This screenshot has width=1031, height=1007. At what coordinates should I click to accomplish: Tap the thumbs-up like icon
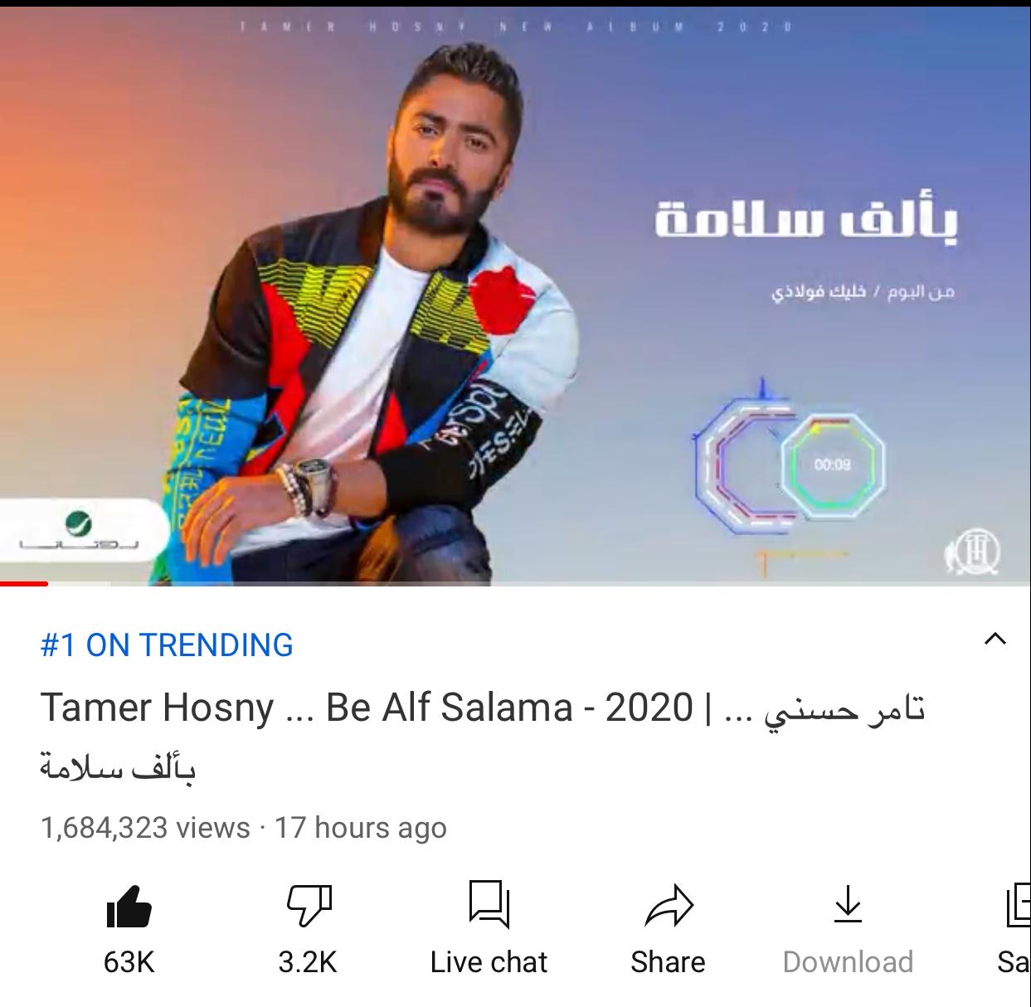[x=129, y=906]
